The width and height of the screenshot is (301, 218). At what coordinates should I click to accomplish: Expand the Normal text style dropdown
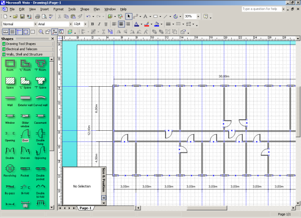tap(35, 24)
